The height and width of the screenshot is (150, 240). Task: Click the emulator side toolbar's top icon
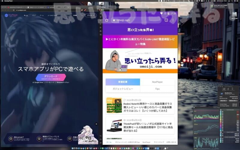tap(100, 13)
